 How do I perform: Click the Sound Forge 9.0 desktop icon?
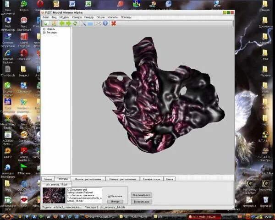click(x=24, y=40)
